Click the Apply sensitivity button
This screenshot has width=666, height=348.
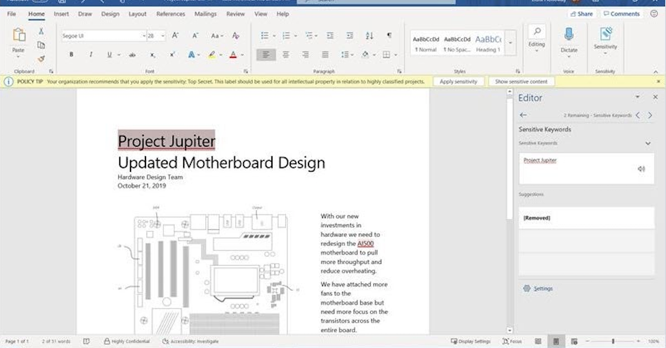[x=458, y=81]
